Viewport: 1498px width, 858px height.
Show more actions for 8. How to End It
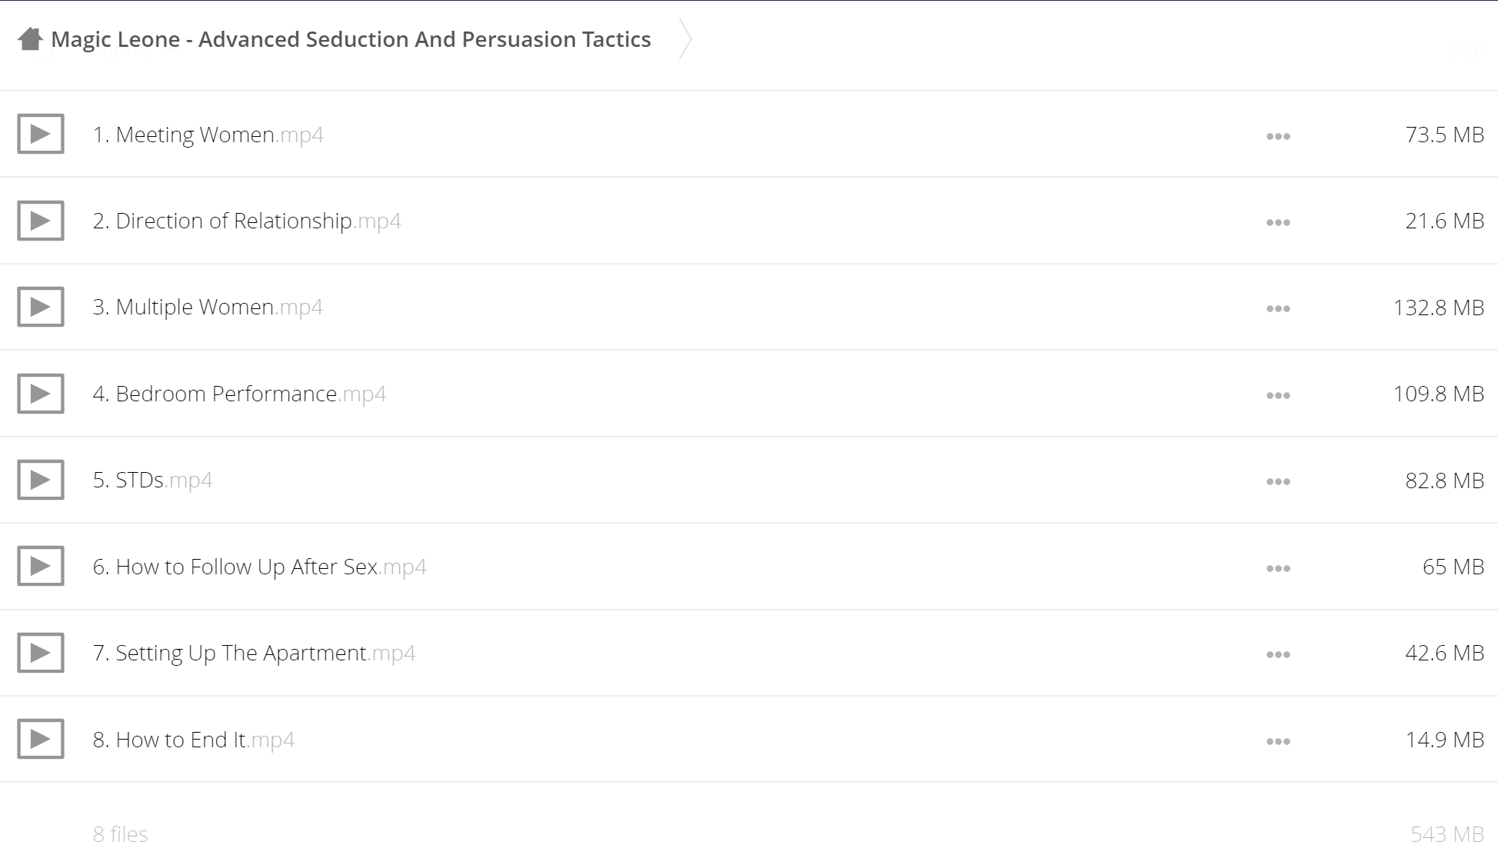click(1278, 741)
